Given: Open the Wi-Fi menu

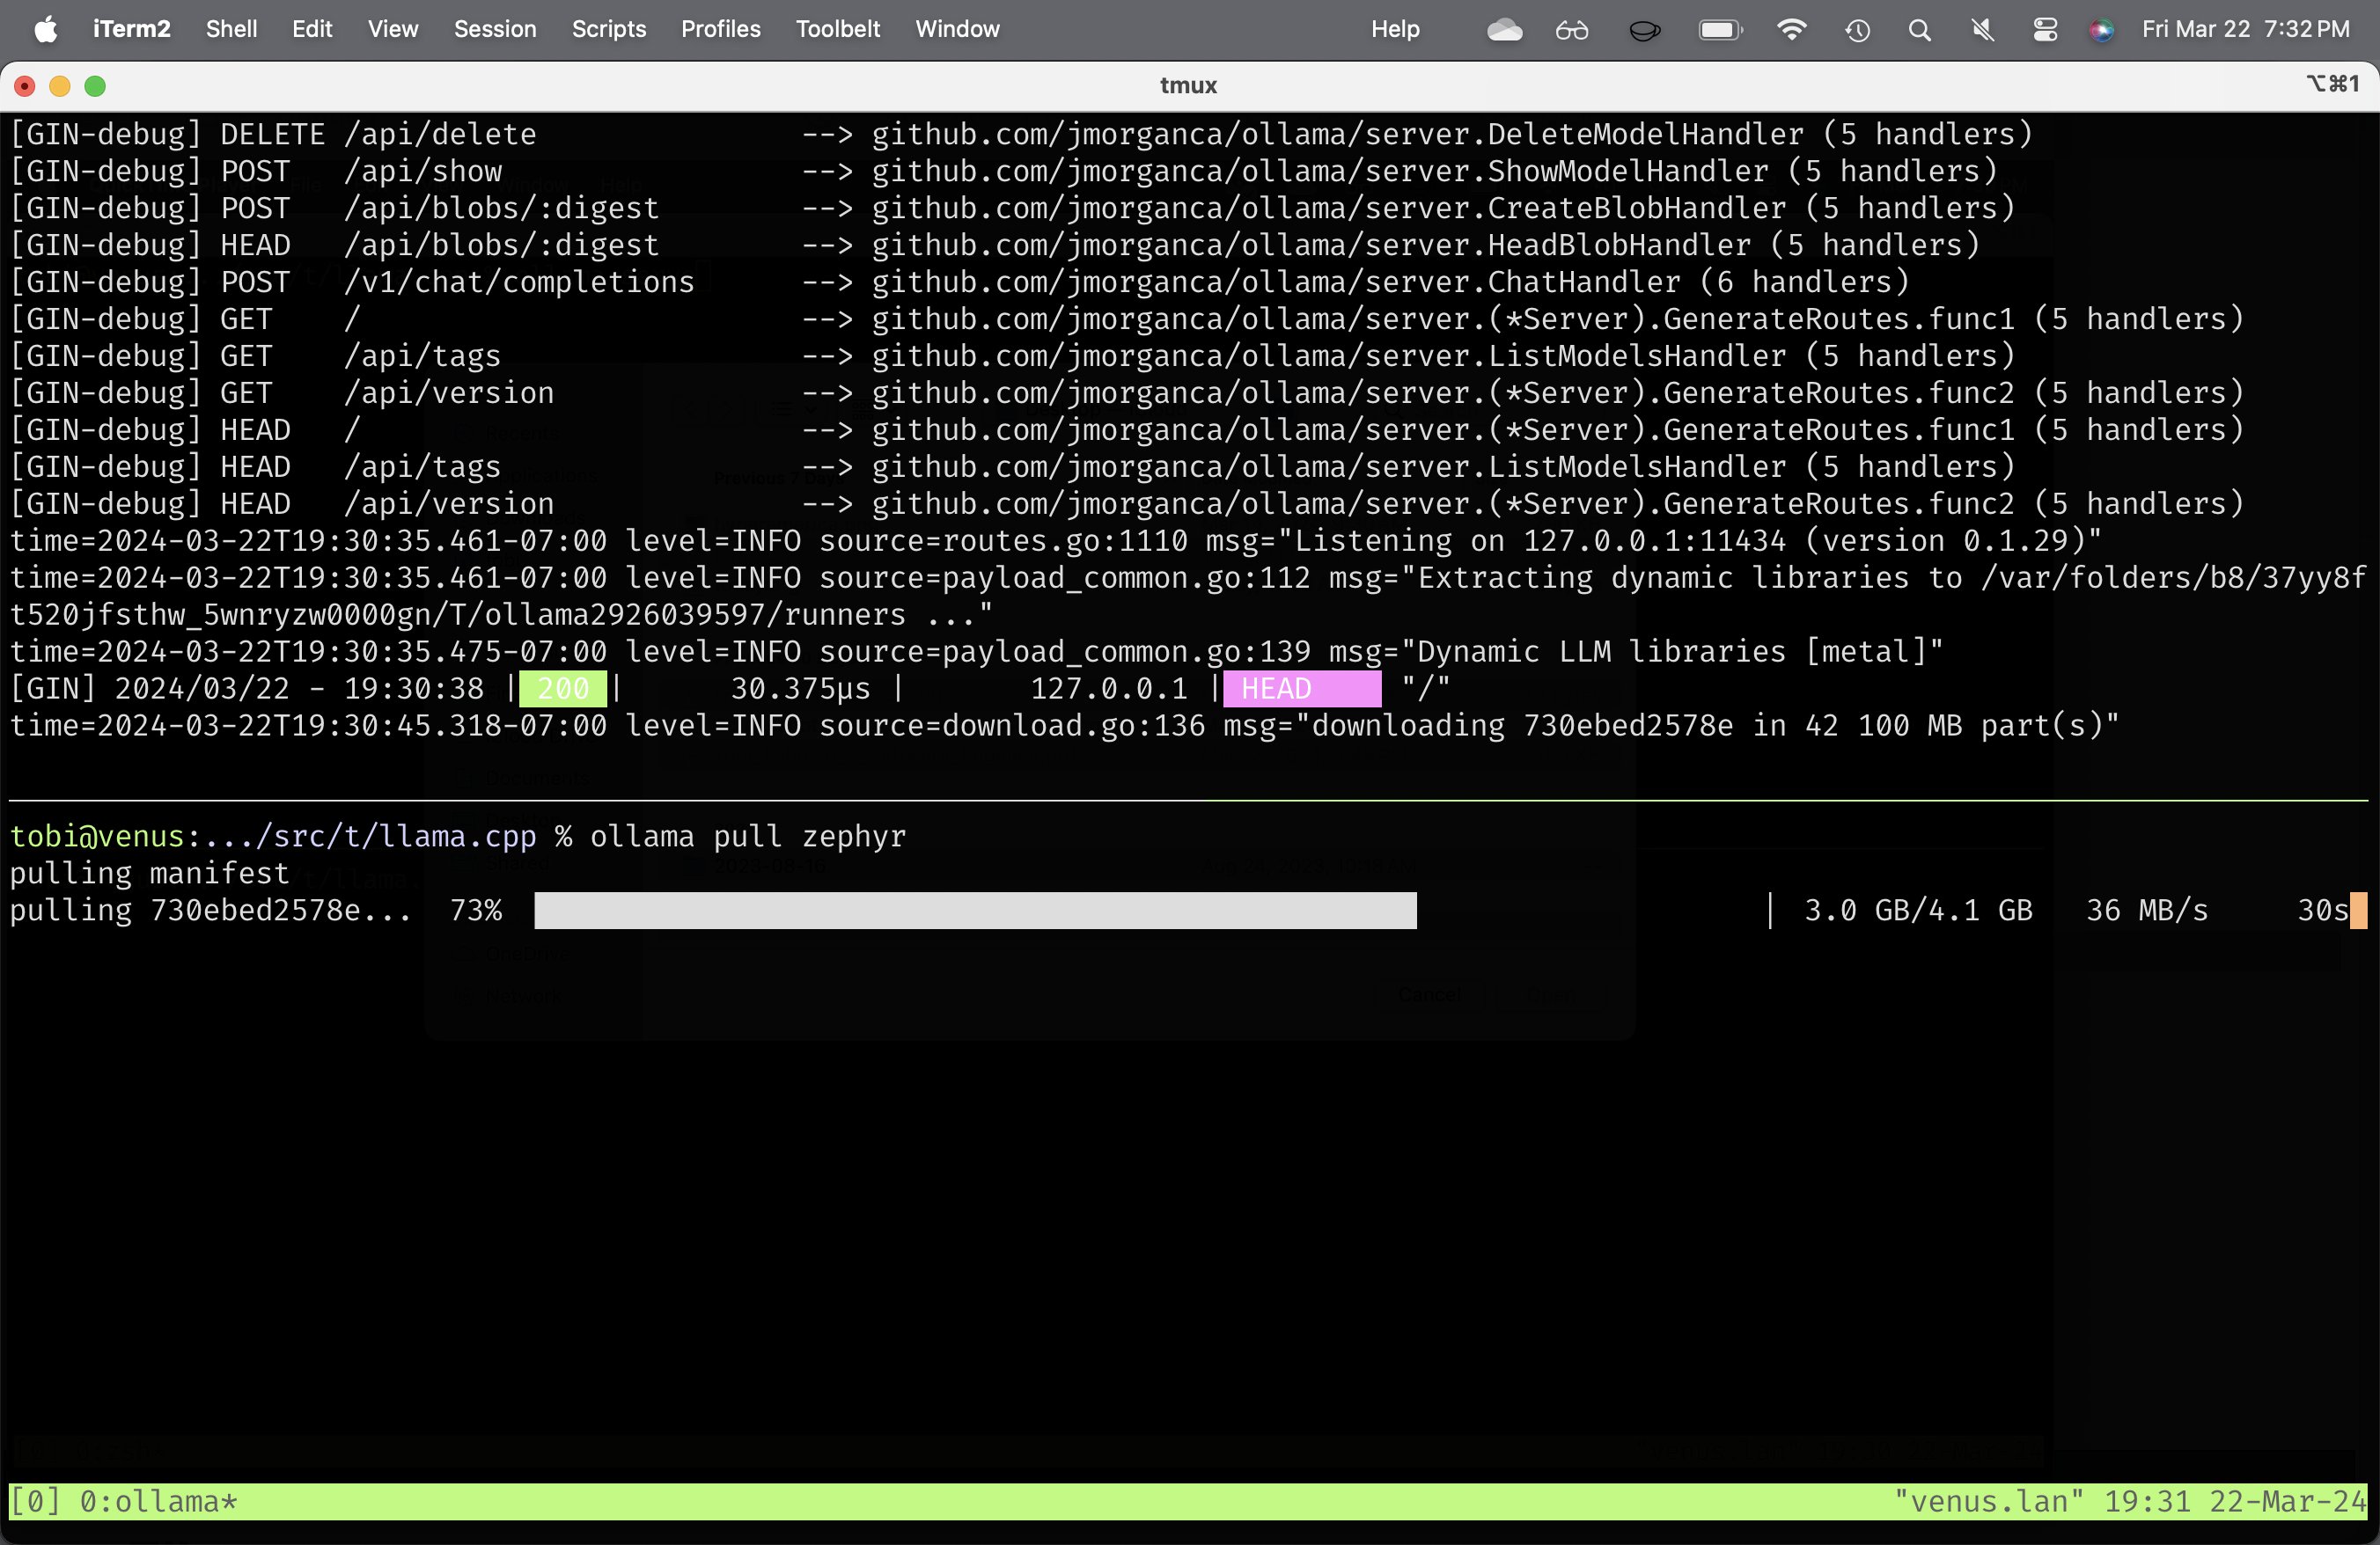Looking at the screenshot, I should coord(1791,30).
